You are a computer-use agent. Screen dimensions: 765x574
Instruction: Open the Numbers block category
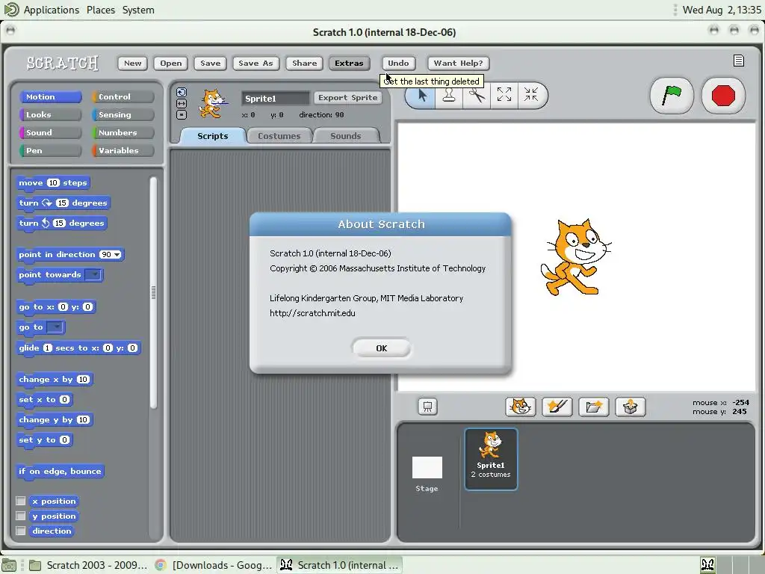click(123, 132)
